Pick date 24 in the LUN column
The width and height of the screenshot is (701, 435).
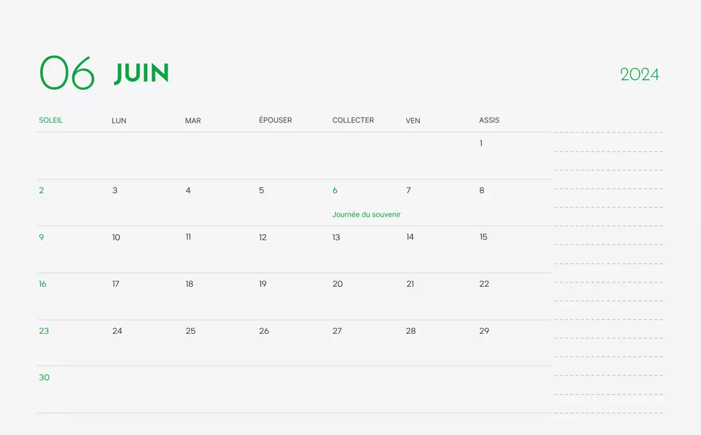[x=117, y=331]
